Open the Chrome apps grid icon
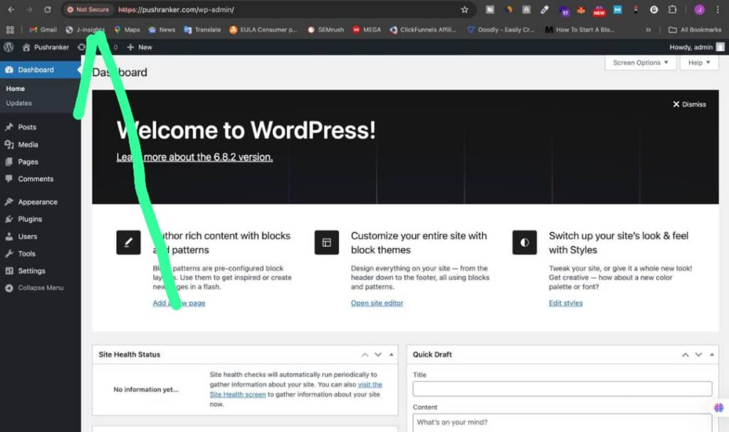 10,30
